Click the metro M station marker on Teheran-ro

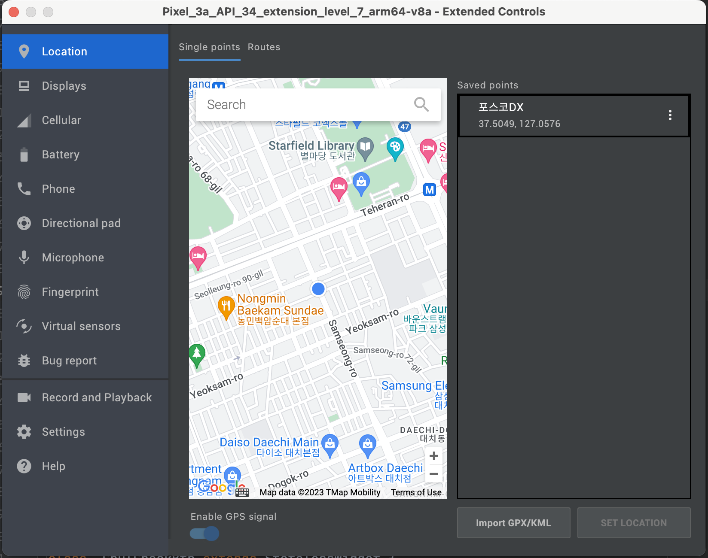click(430, 190)
